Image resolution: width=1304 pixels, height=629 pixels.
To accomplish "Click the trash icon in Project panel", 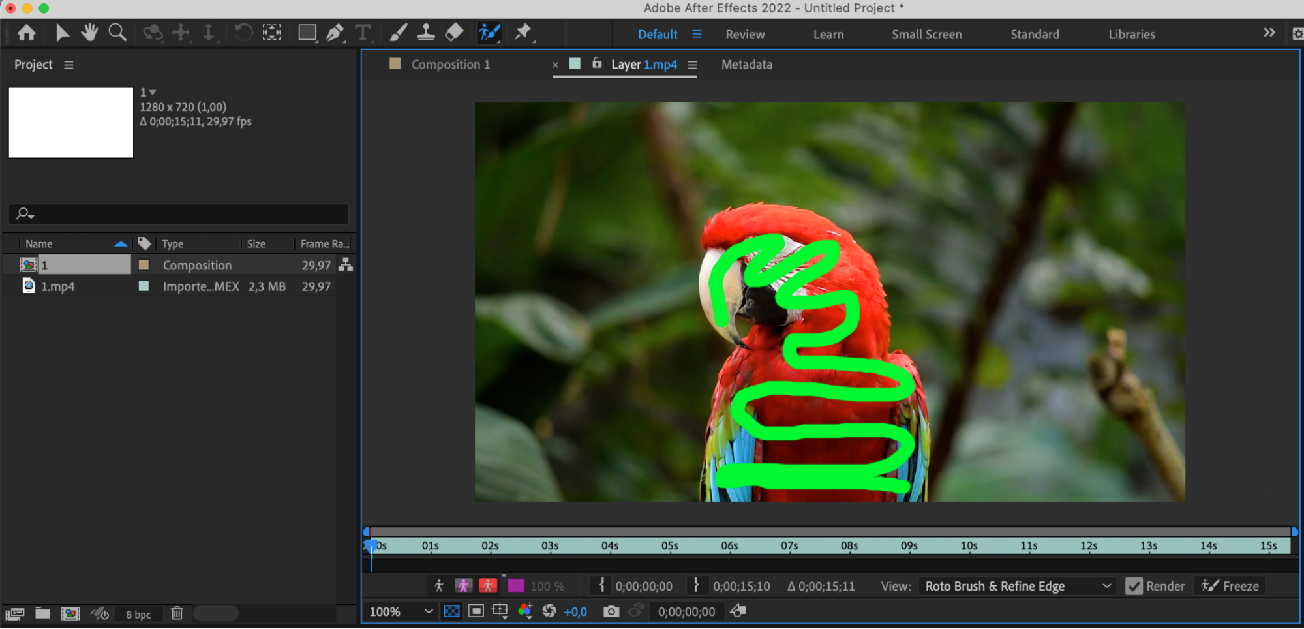I will (177, 613).
